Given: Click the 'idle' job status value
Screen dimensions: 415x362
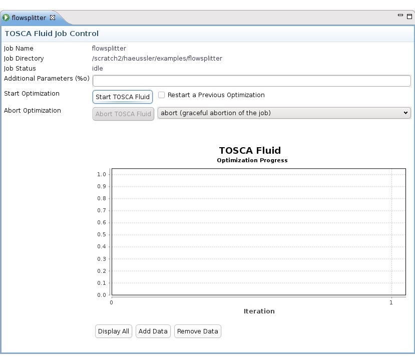Looking at the screenshot, I should pyautogui.click(x=98, y=68).
